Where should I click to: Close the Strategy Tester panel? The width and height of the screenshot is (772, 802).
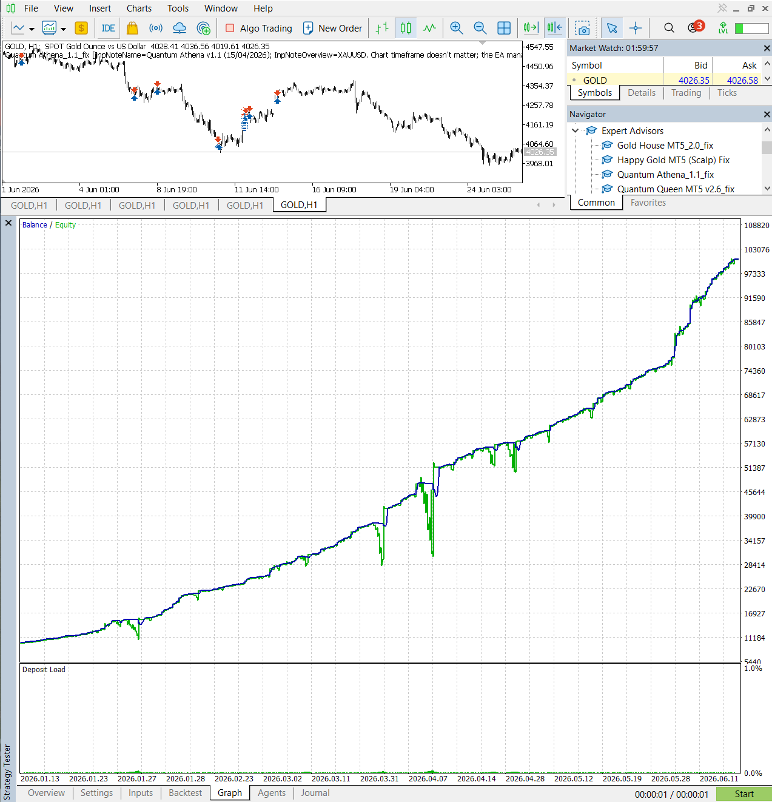8,223
